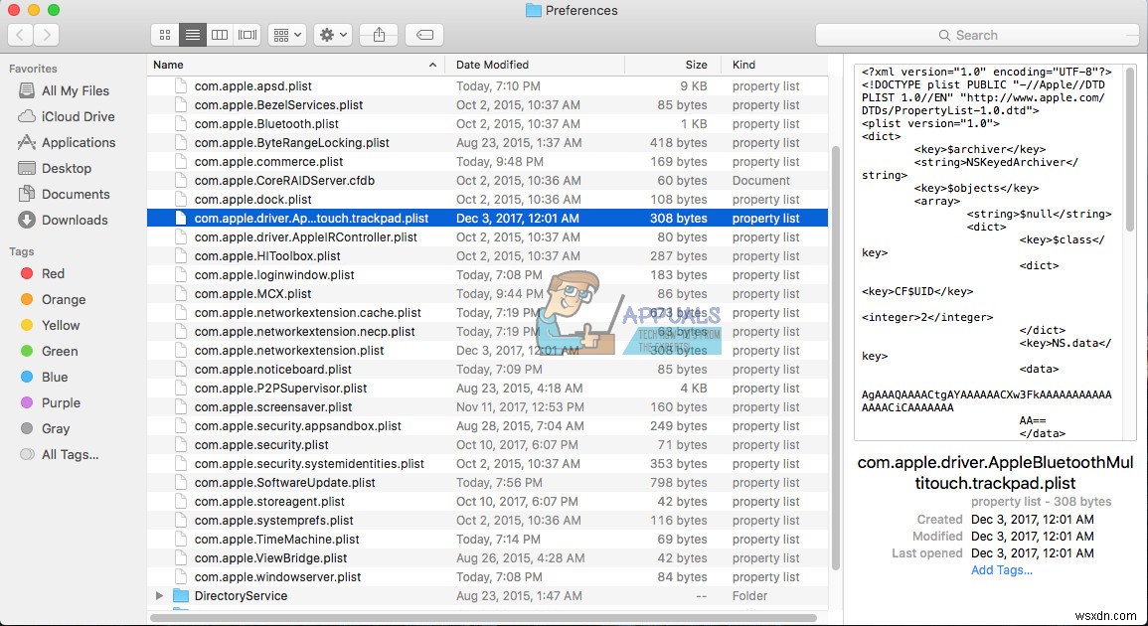1148x626 pixels.
Task: Open the Applications sidebar shortcut
Action: click(78, 142)
